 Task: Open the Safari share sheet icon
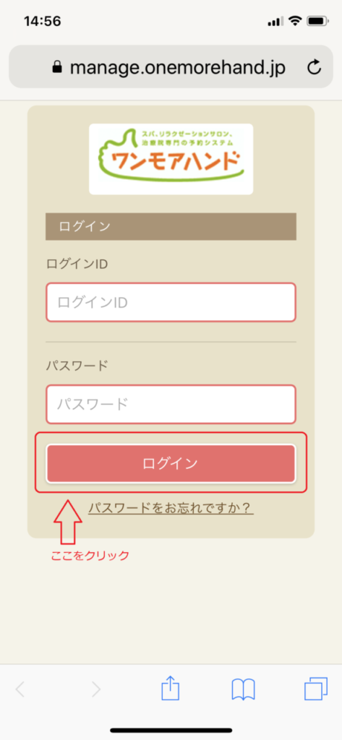click(171, 689)
